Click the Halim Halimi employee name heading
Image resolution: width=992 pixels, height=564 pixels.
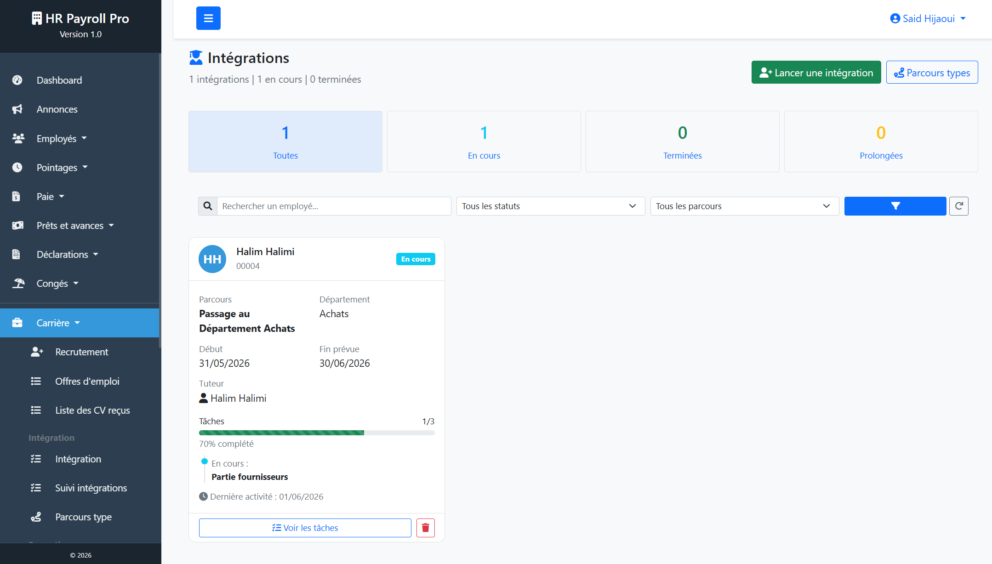265,251
